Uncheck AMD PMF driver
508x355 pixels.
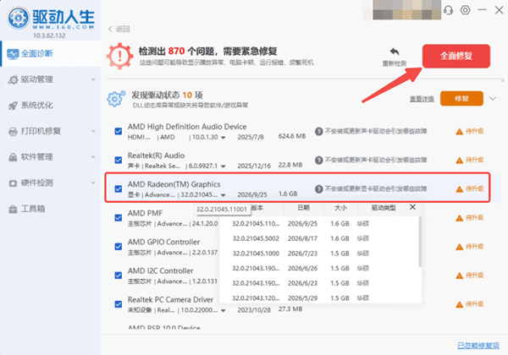pyautogui.click(x=119, y=218)
